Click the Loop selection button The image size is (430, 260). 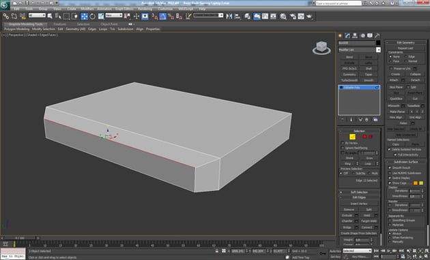coord(368,163)
